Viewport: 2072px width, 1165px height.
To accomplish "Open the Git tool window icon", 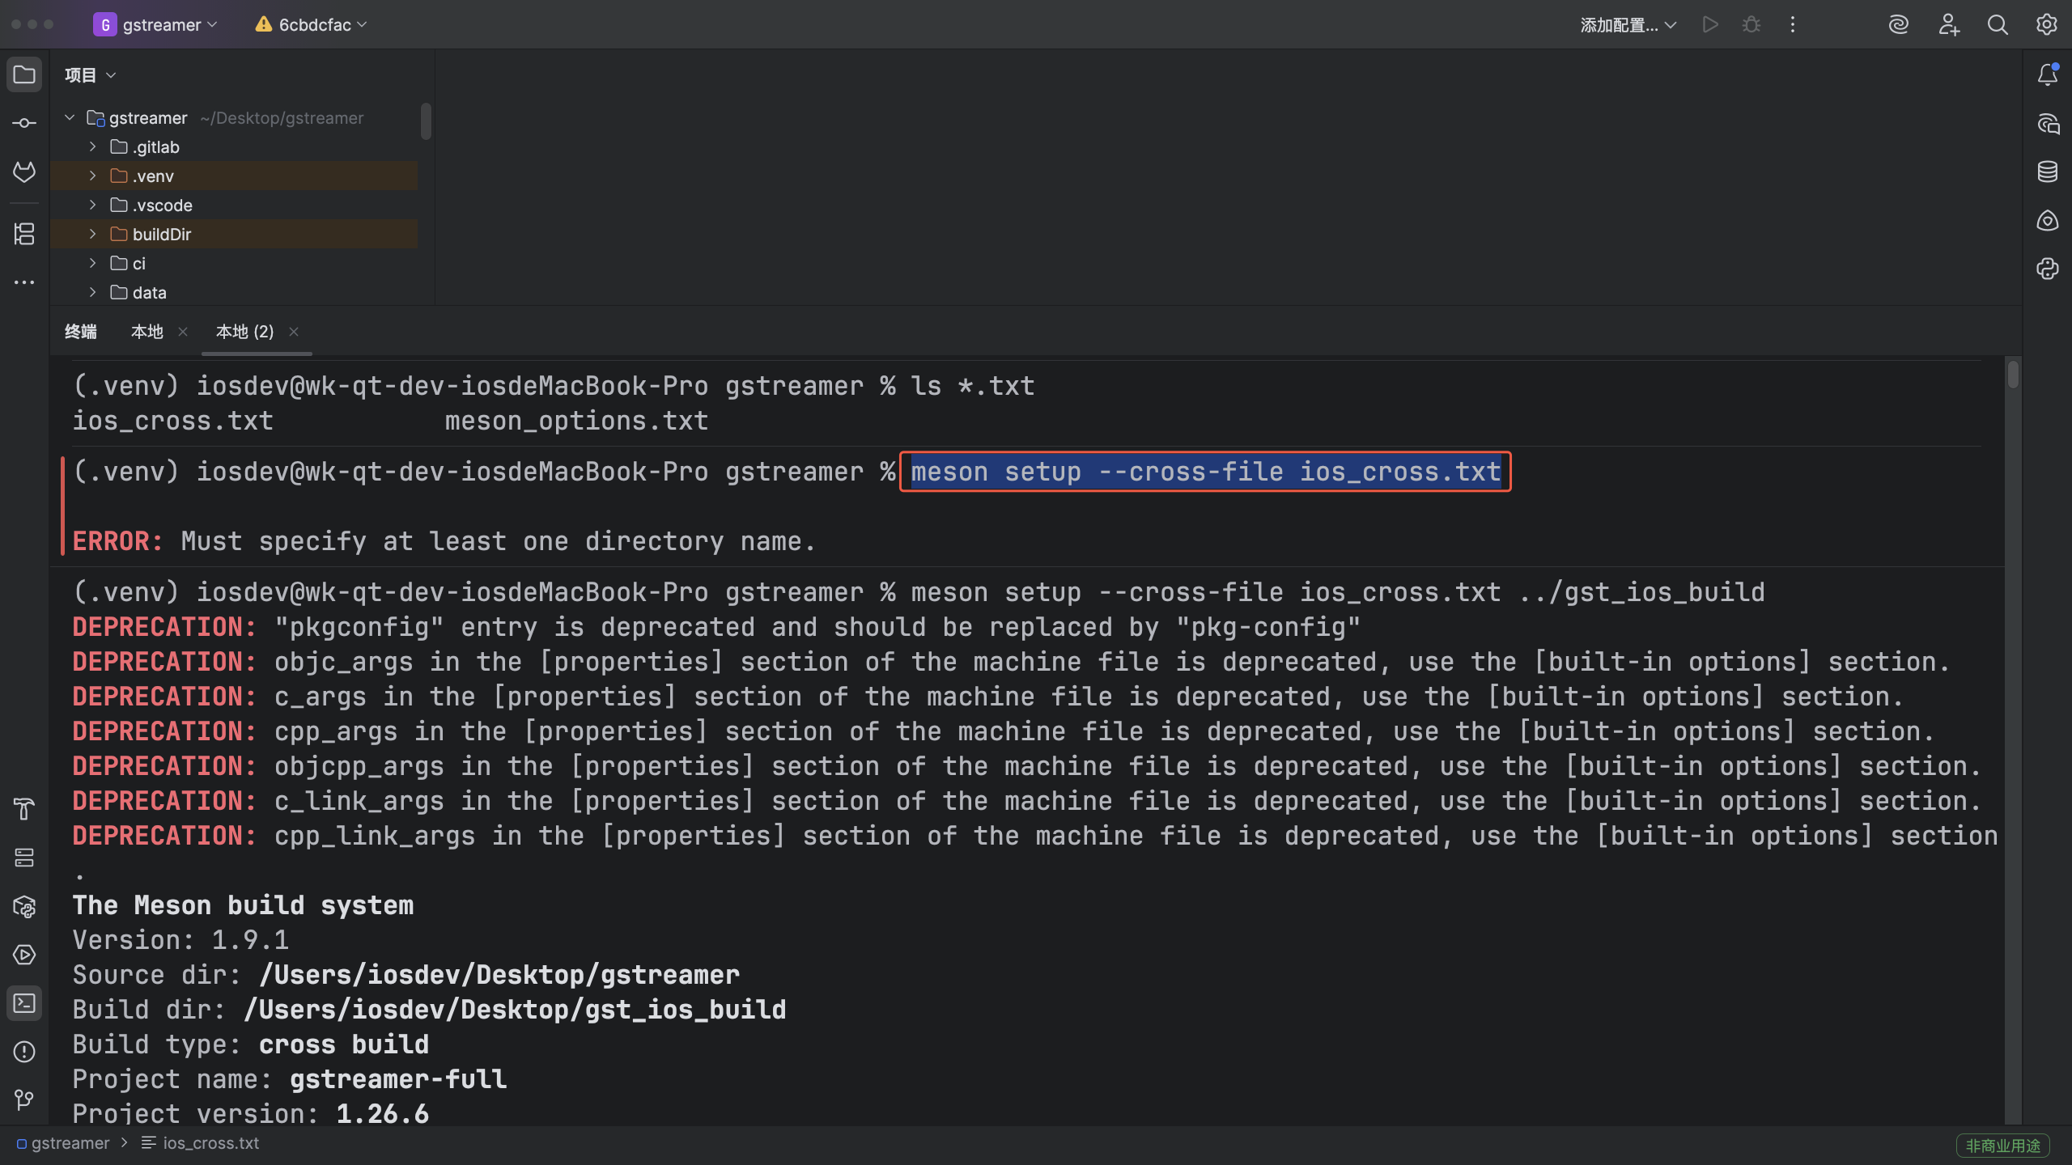I will tap(24, 1099).
